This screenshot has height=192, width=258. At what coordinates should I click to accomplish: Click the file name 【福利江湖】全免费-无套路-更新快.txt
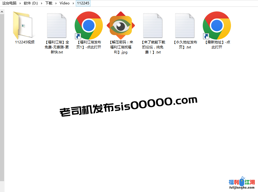pos(57,47)
